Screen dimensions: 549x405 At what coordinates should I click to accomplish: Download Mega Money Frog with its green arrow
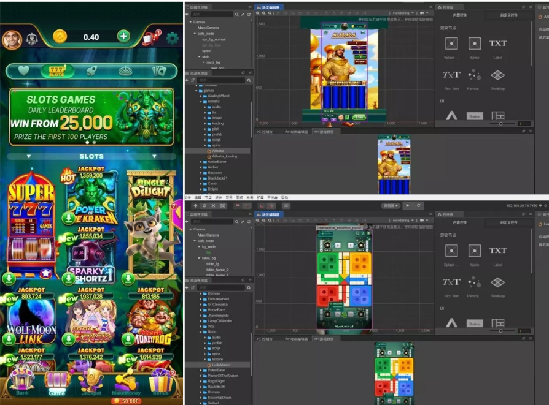pos(128,339)
